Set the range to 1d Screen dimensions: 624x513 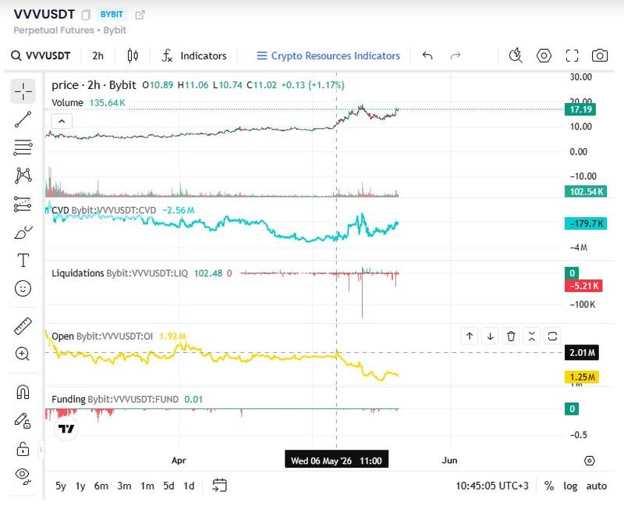pyautogui.click(x=189, y=486)
